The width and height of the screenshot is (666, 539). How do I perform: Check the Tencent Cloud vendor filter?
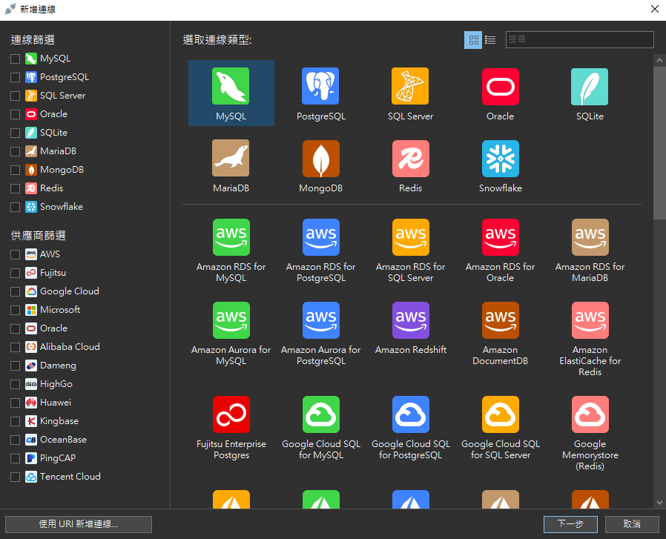tap(16, 477)
